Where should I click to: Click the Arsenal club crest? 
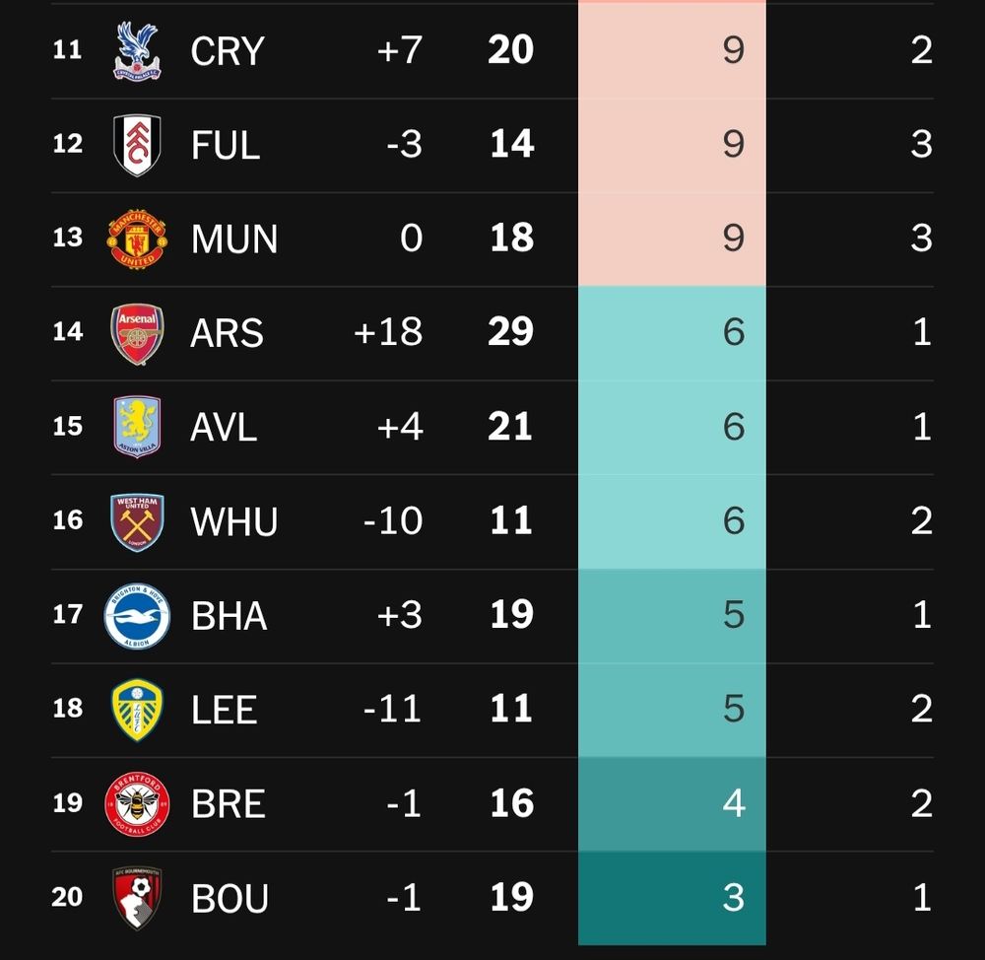click(137, 333)
